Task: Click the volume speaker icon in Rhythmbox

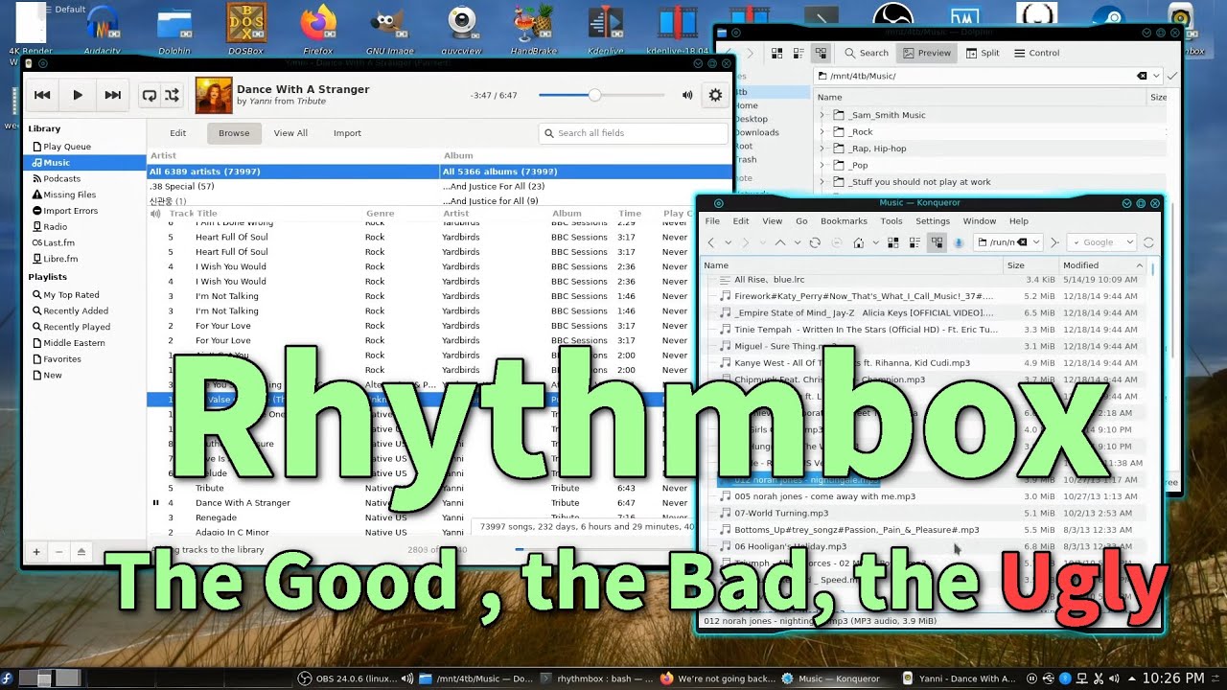Action: tap(687, 95)
